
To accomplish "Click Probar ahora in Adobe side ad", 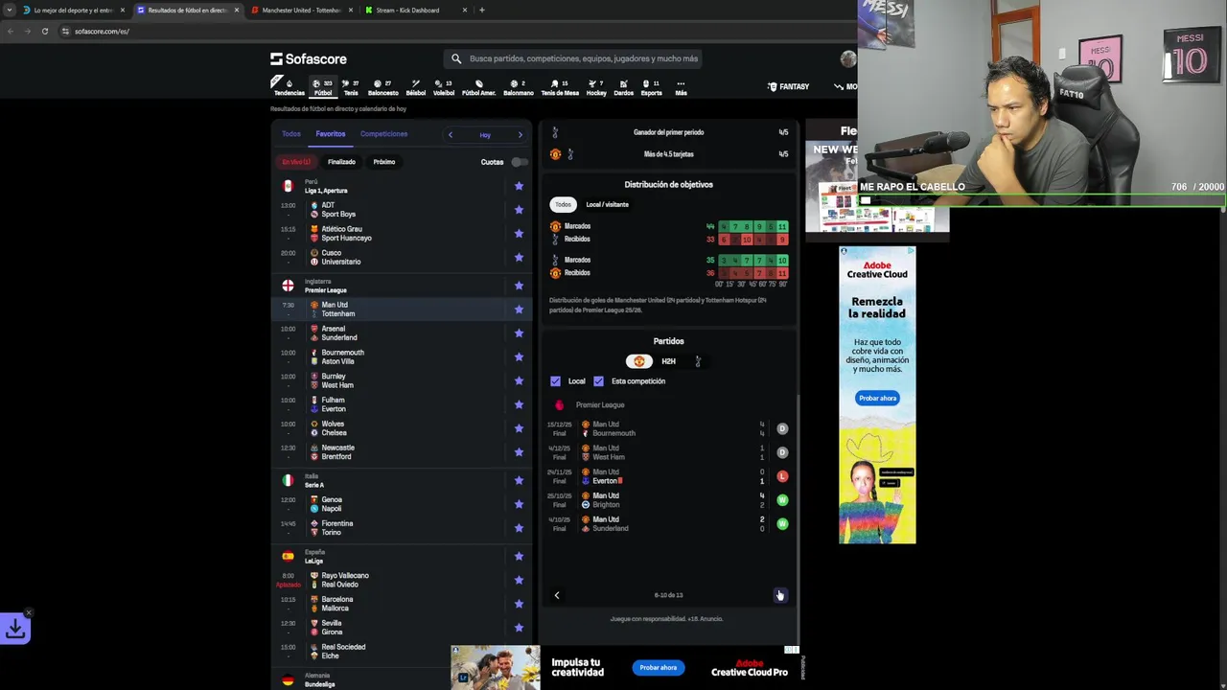I will pos(877,398).
